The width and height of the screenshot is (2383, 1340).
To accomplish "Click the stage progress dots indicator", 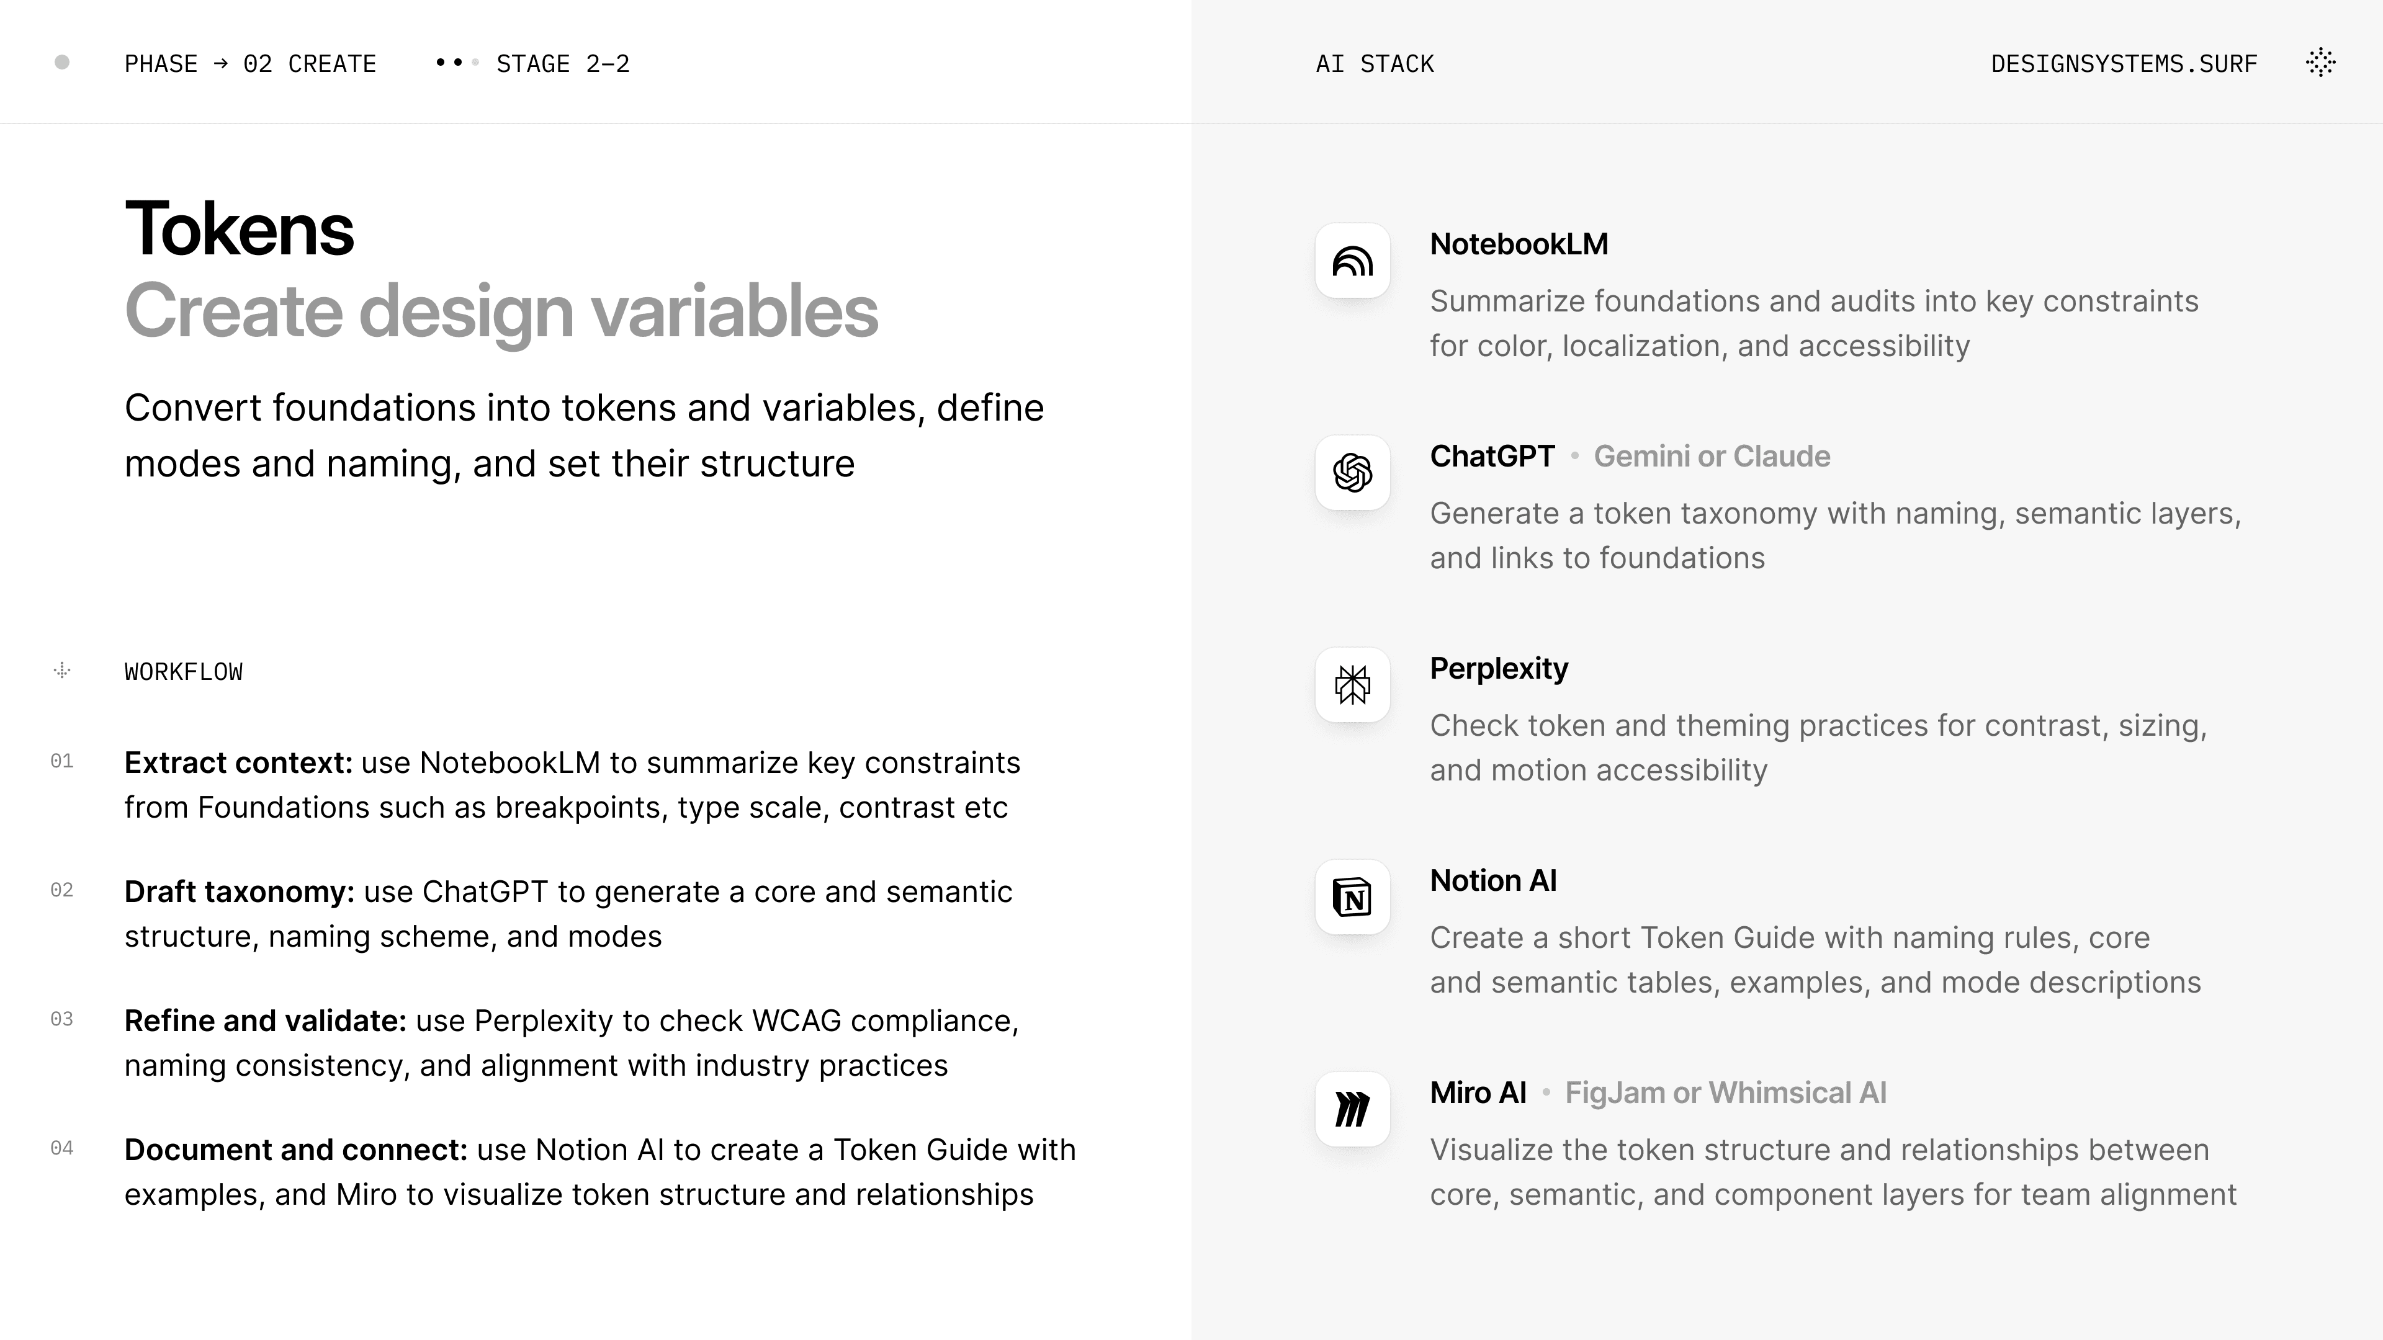I will coord(457,63).
